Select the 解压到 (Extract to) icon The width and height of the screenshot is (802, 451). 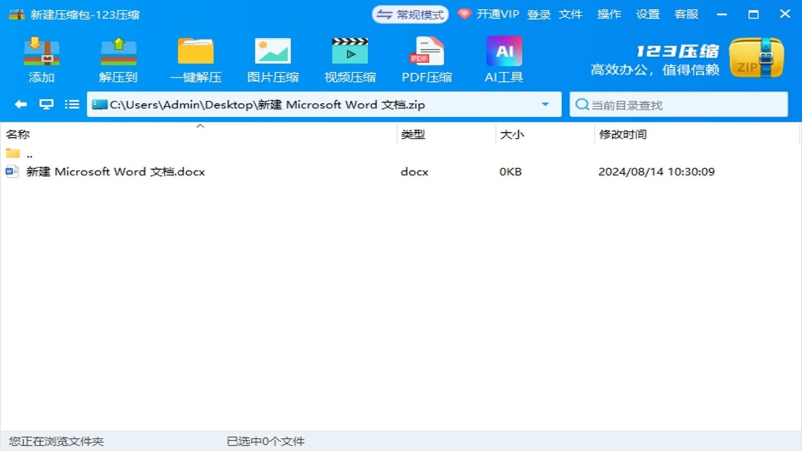(118, 60)
